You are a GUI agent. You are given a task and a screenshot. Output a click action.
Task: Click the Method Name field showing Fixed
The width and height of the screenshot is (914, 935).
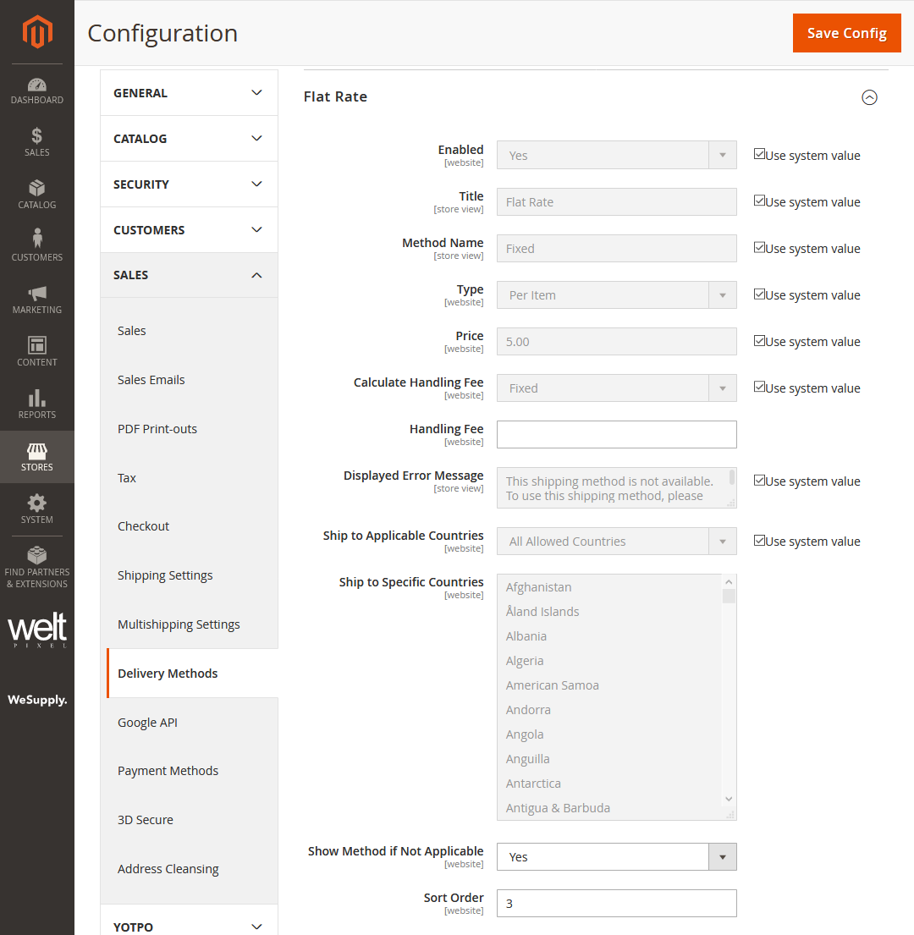[616, 249]
